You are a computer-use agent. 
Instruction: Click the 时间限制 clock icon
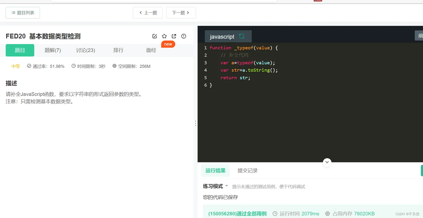[73, 66]
